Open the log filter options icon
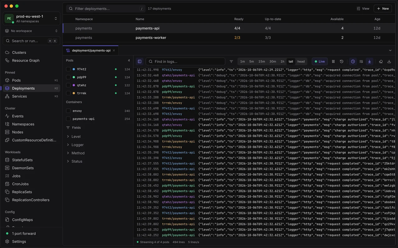398x248 pixels. [x=231, y=61]
